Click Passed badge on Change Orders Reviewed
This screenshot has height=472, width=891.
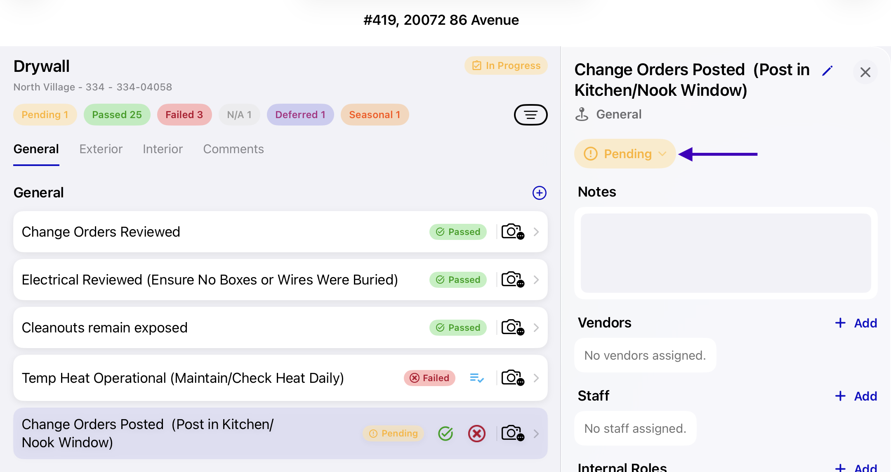(458, 232)
